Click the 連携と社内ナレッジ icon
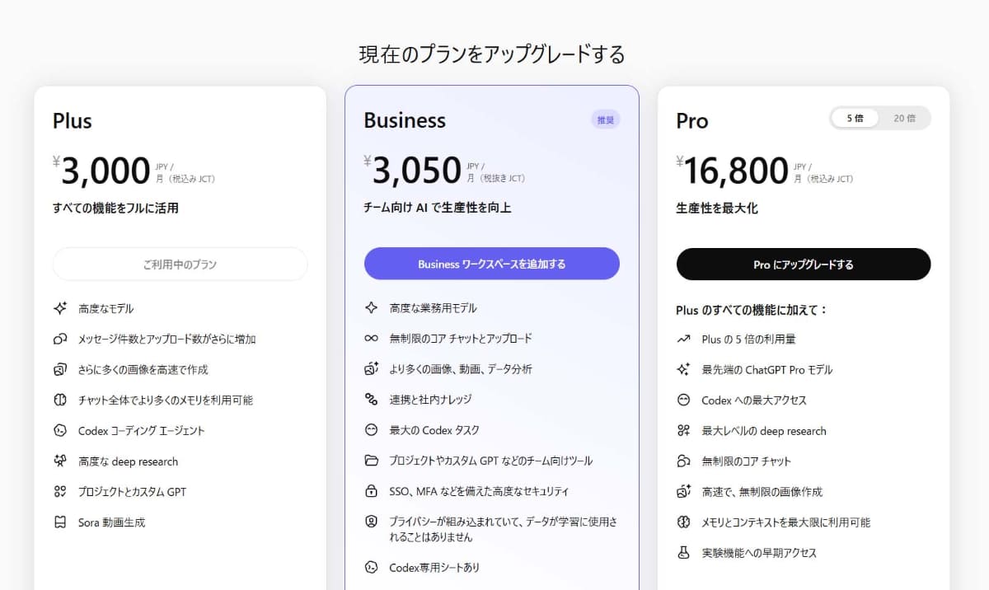The height and width of the screenshot is (590, 989). coord(371,400)
